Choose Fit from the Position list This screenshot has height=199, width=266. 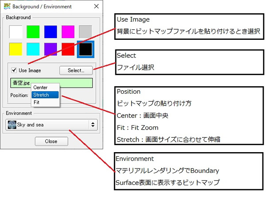click(x=37, y=102)
